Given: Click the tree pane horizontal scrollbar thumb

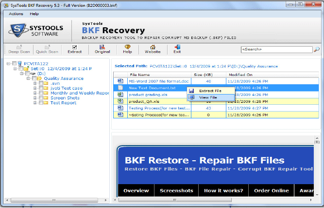Looking at the screenshot, I should click(x=54, y=200).
